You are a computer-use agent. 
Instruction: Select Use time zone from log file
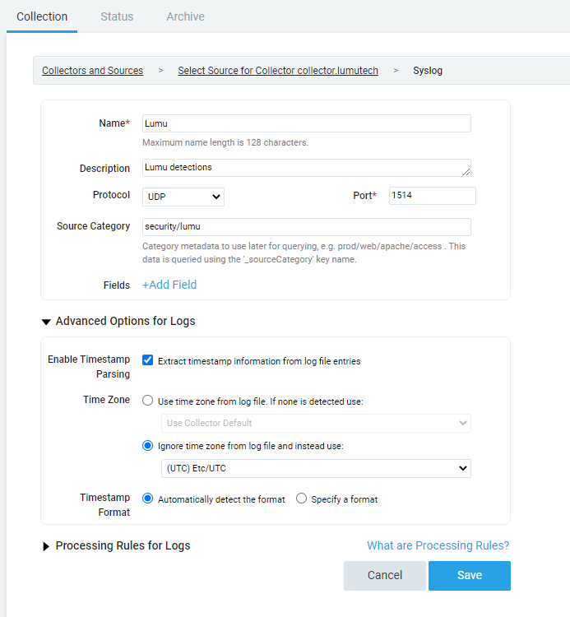pos(148,401)
